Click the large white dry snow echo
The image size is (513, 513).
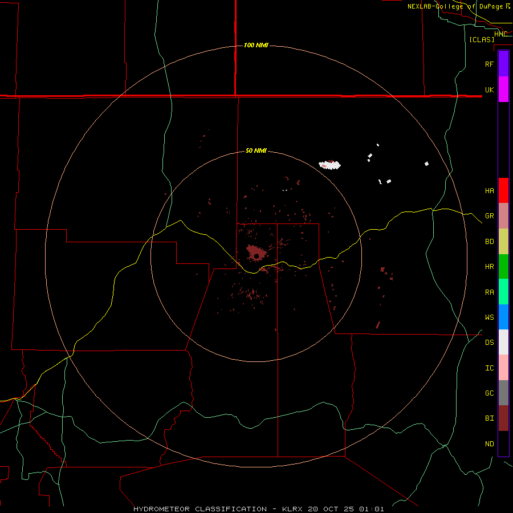pos(330,165)
